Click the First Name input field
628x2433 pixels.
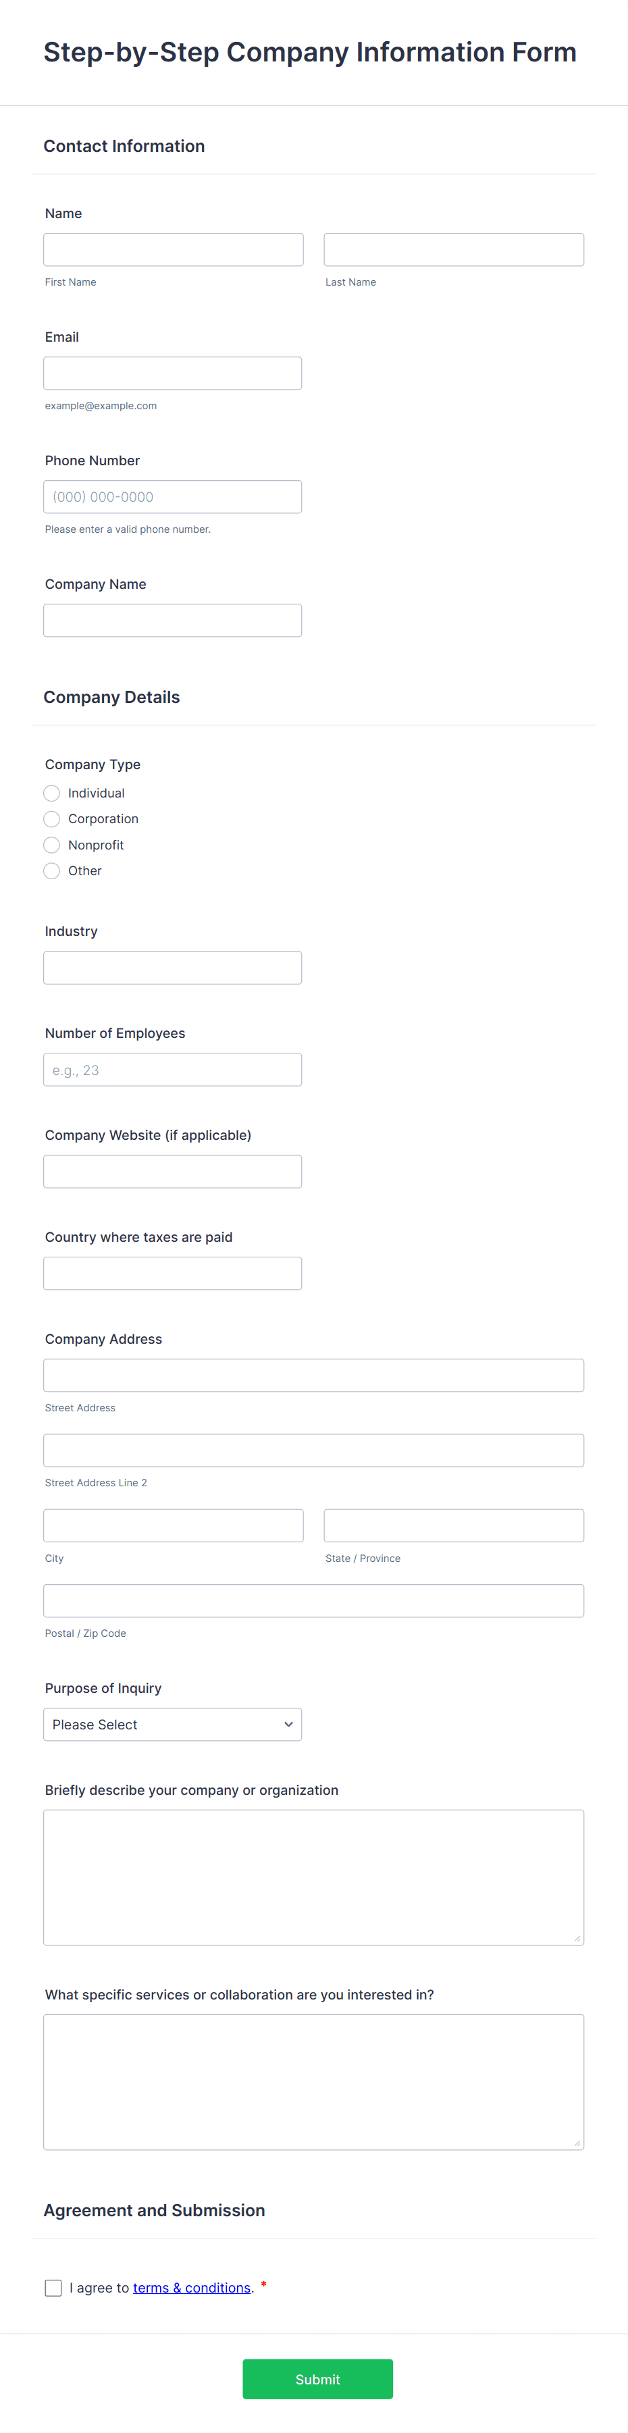tap(173, 248)
